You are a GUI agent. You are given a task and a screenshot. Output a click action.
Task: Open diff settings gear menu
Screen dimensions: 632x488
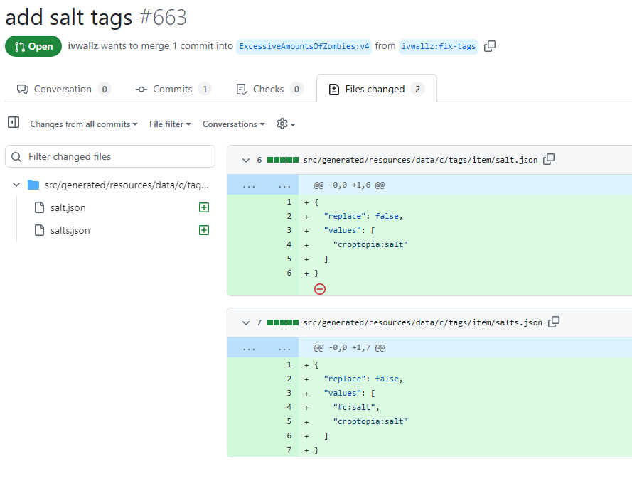tap(285, 124)
